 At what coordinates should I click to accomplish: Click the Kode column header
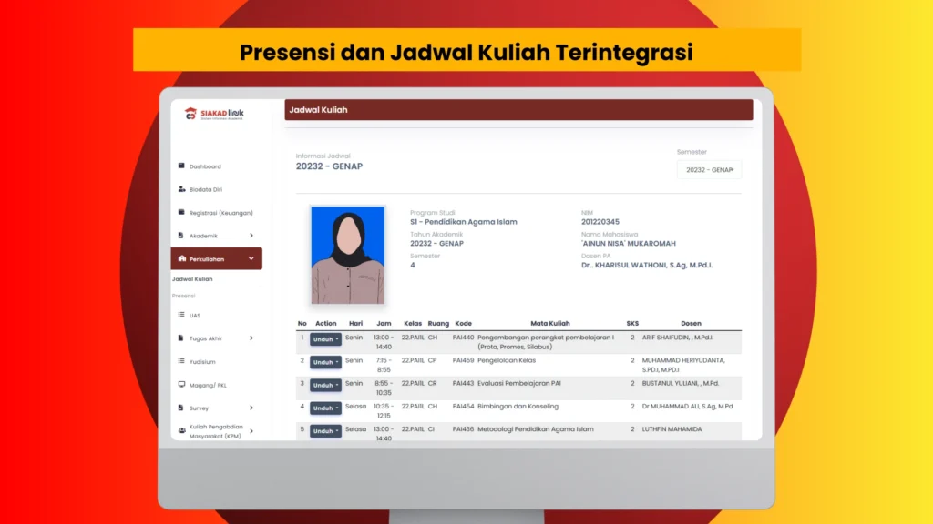pyautogui.click(x=463, y=323)
